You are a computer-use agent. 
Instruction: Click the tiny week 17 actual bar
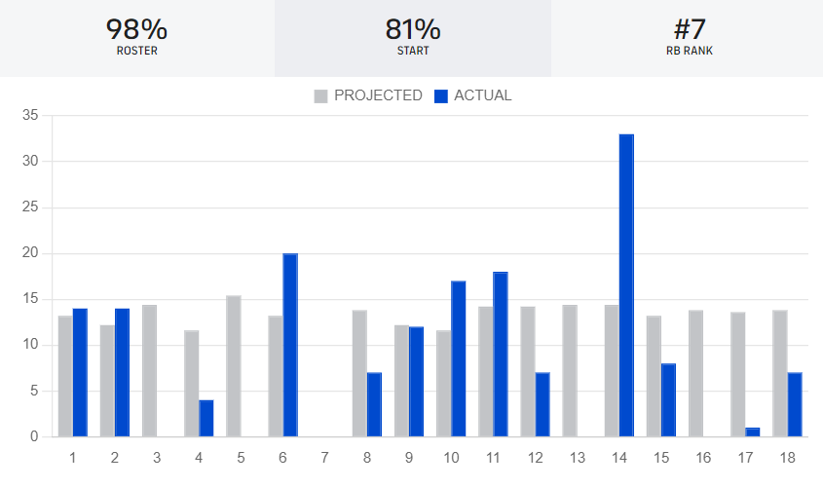[753, 432]
